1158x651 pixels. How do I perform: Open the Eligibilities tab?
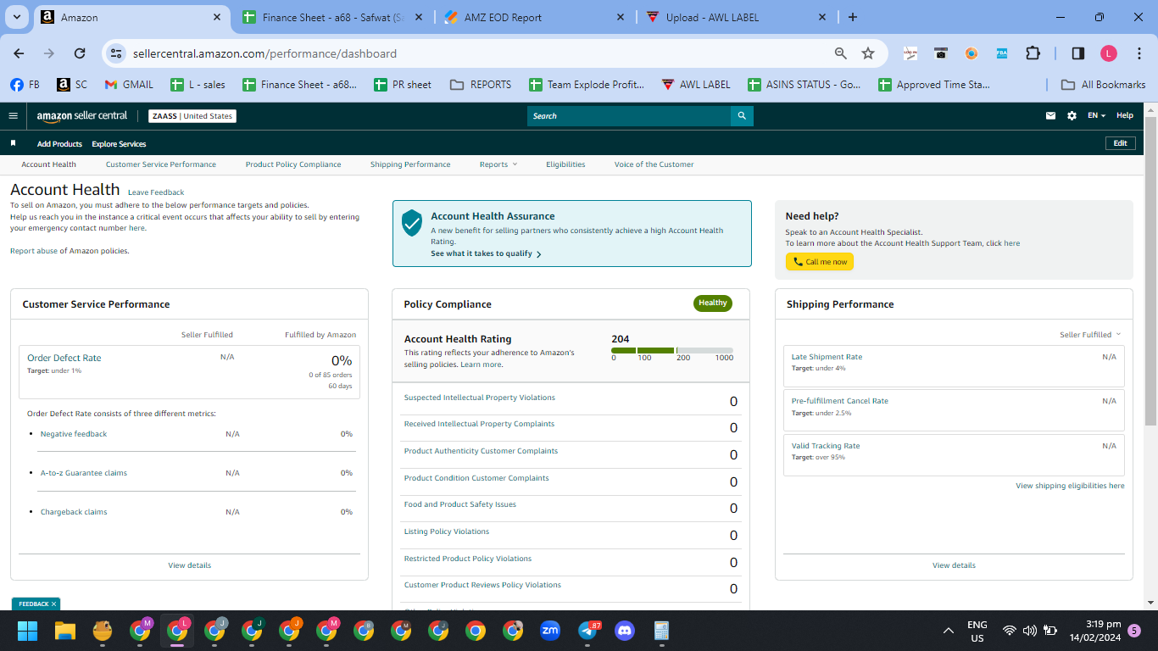click(x=565, y=164)
